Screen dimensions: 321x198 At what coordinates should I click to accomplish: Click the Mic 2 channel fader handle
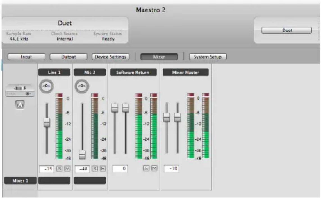(x=82, y=154)
